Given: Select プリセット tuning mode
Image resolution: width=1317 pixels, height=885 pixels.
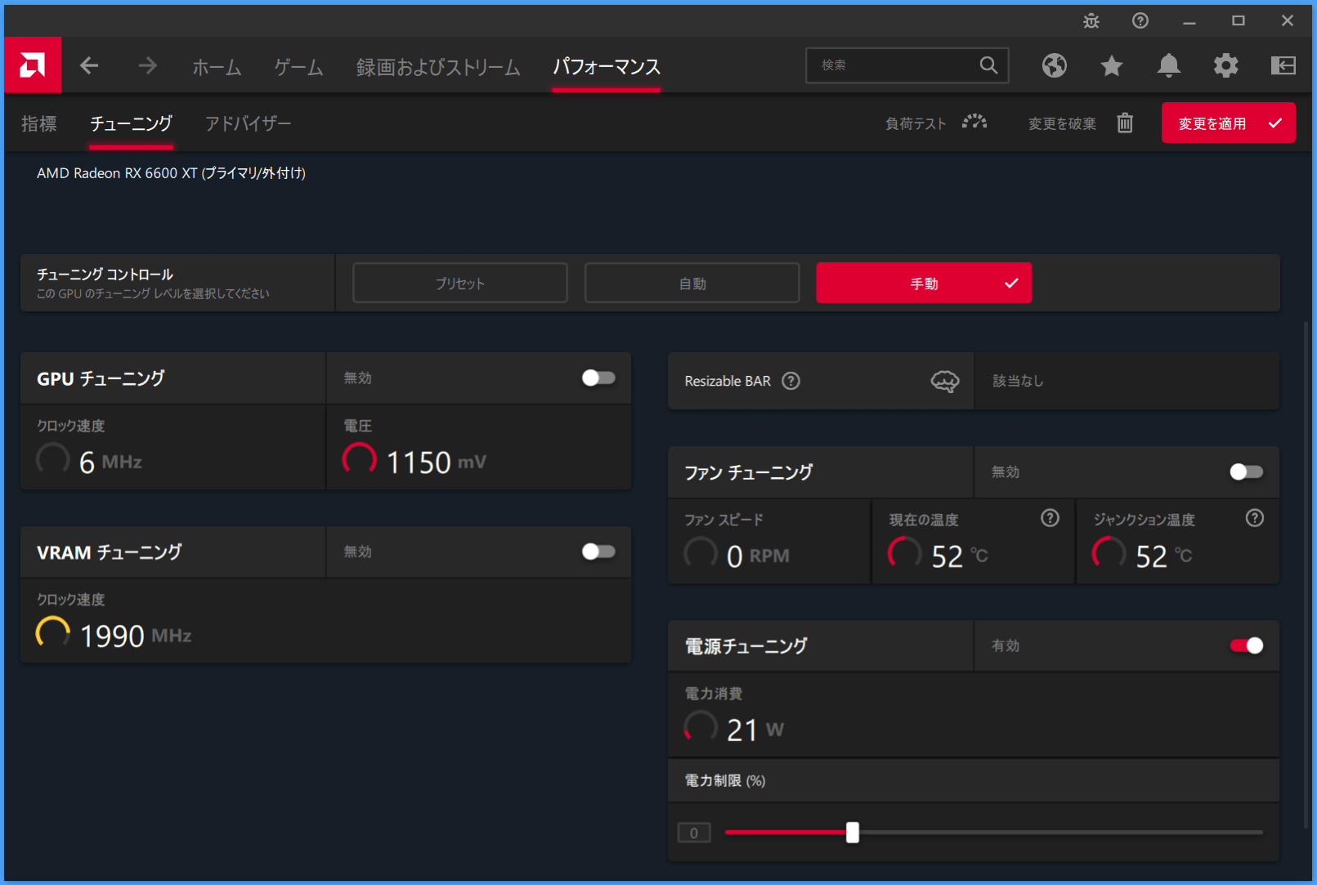Looking at the screenshot, I should click(460, 283).
